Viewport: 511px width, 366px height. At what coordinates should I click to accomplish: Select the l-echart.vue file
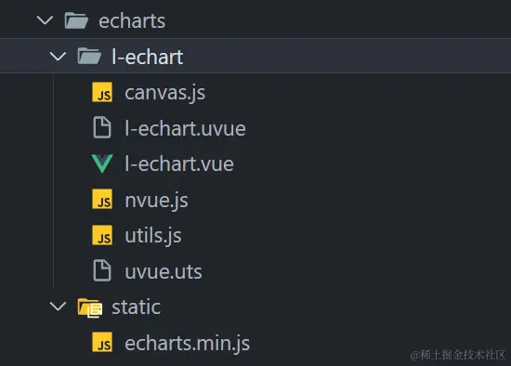coord(179,163)
